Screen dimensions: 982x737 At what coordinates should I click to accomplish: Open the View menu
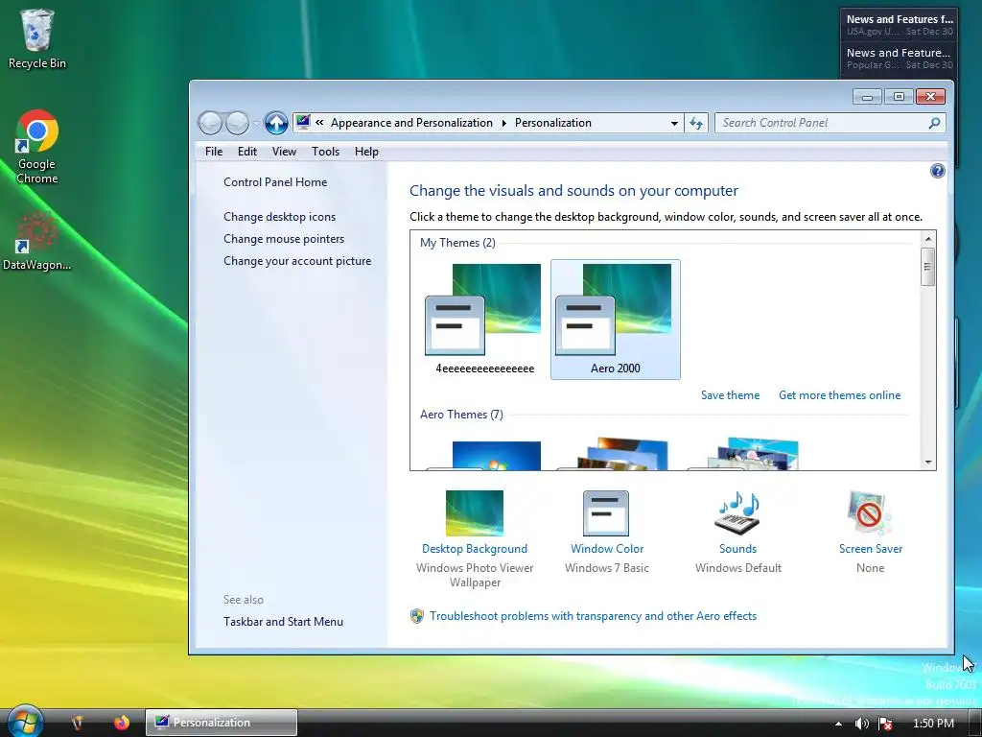(284, 152)
